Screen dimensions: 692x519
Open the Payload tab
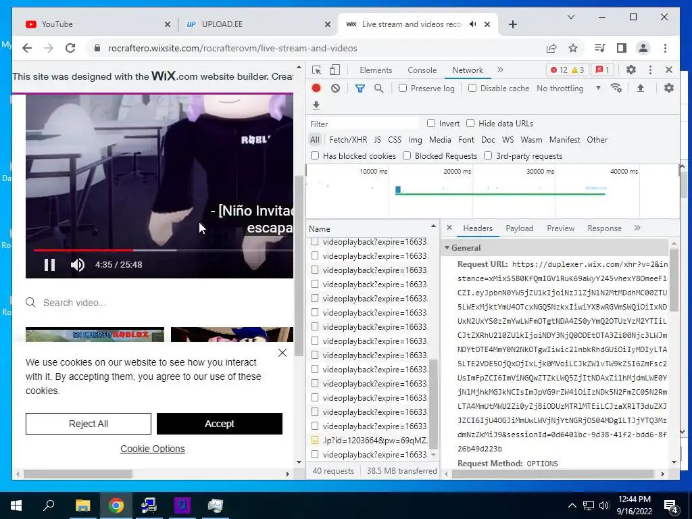point(520,228)
